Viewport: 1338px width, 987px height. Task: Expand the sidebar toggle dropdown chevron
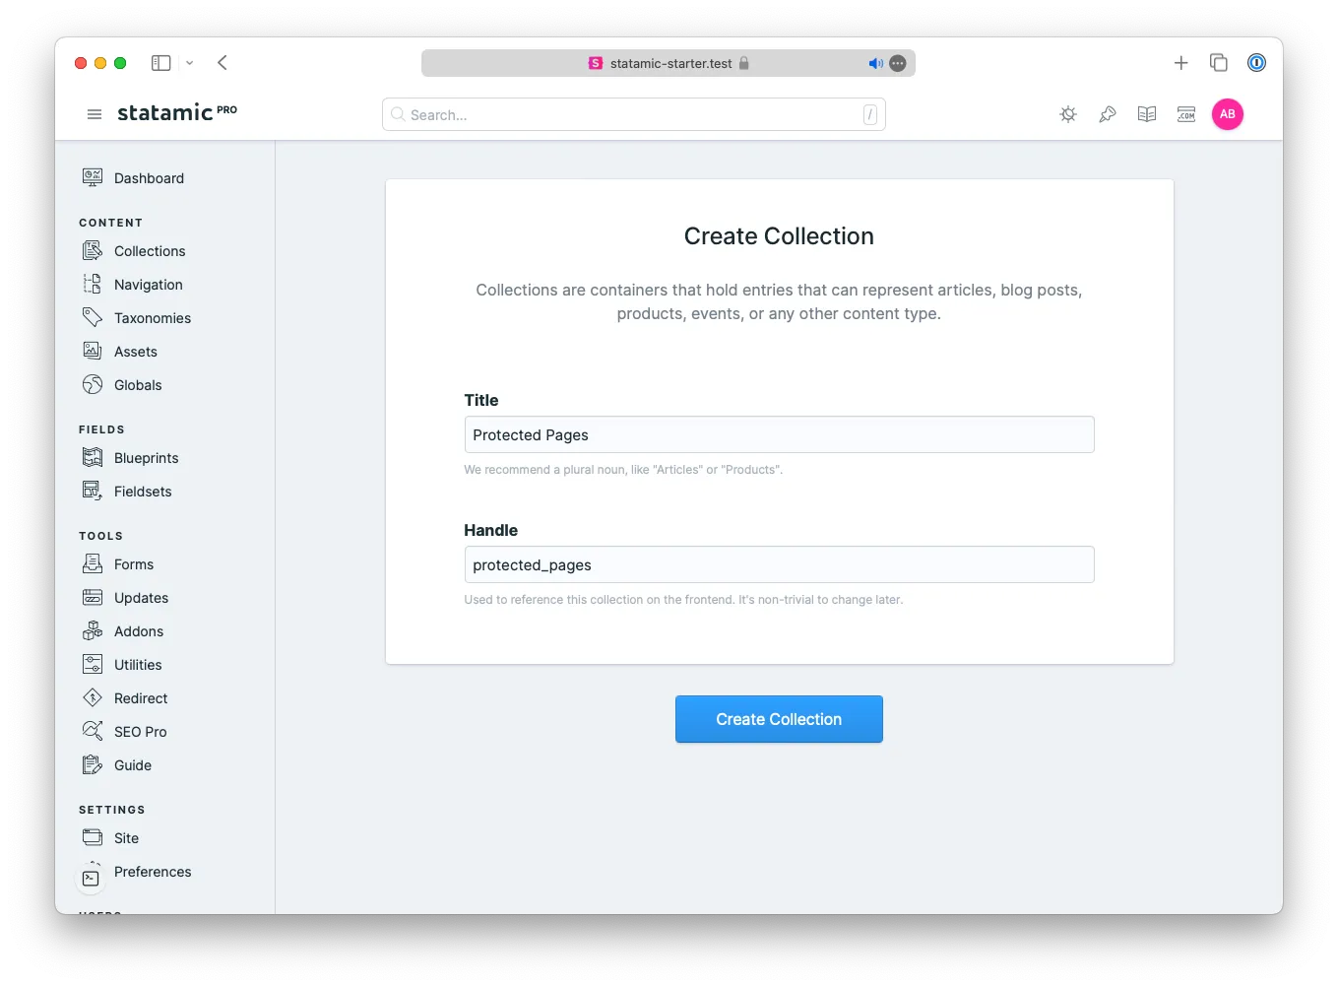click(x=190, y=63)
